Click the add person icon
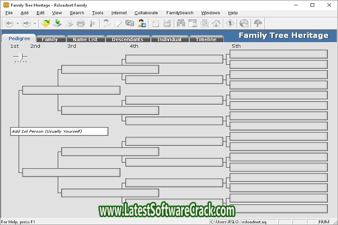The image size is (338, 225). 141,23
